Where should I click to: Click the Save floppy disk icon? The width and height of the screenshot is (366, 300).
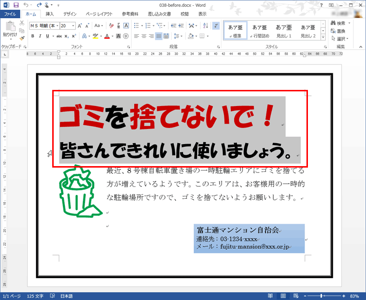[x=16, y=5]
